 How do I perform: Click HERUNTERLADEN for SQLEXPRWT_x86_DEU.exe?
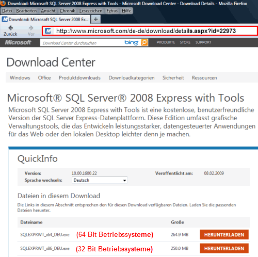pyautogui.click(x=224, y=248)
